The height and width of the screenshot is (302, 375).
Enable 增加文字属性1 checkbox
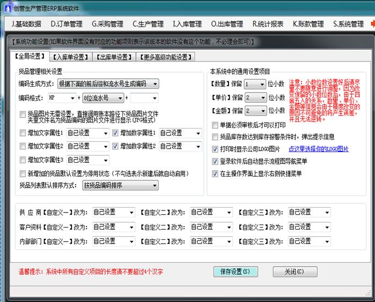tap(23, 133)
